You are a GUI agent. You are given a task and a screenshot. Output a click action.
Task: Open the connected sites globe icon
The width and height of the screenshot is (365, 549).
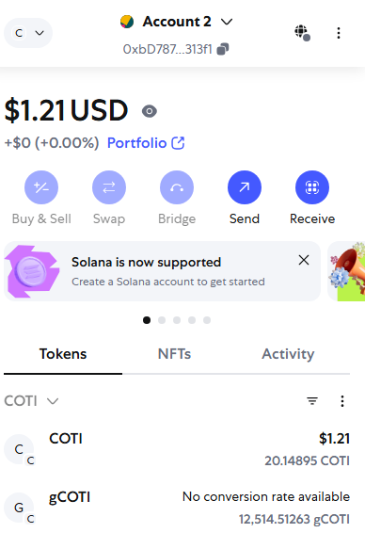click(x=302, y=33)
